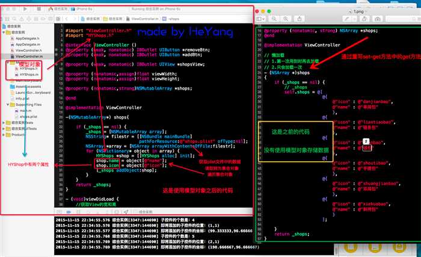
Task: Show the markup toolbox in Preview
Action: 378,19
